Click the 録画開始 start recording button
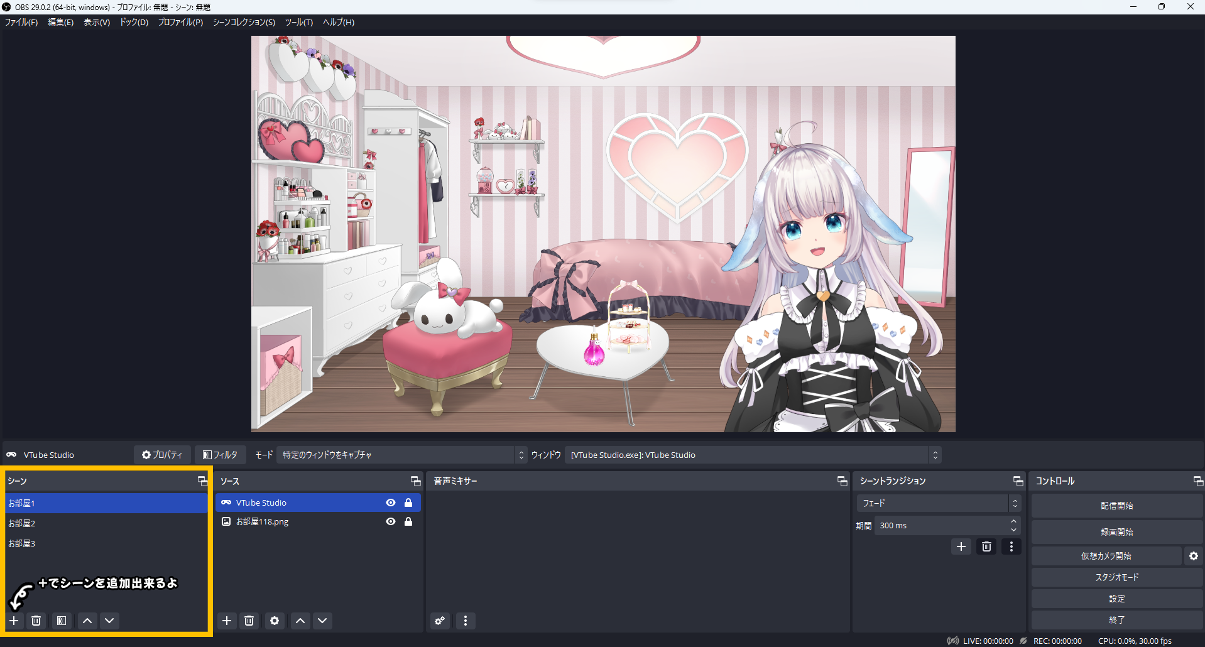This screenshot has width=1205, height=647. coord(1116,532)
